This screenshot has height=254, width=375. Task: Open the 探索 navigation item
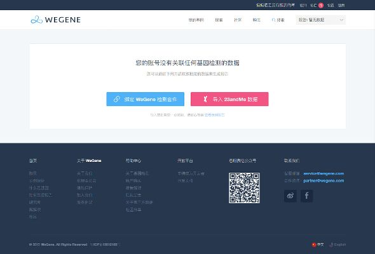tap(219, 20)
